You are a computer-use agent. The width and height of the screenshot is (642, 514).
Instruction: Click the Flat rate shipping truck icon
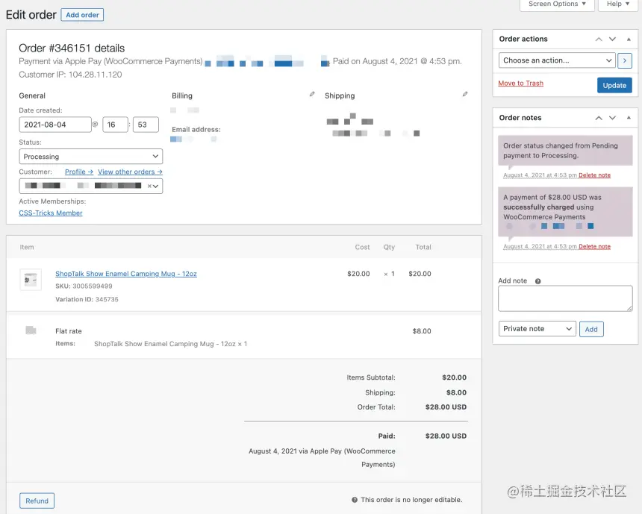pyautogui.click(x=31, y=330)
